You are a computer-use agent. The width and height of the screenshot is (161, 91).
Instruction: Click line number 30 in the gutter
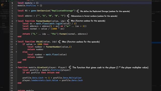click(12, 78)
